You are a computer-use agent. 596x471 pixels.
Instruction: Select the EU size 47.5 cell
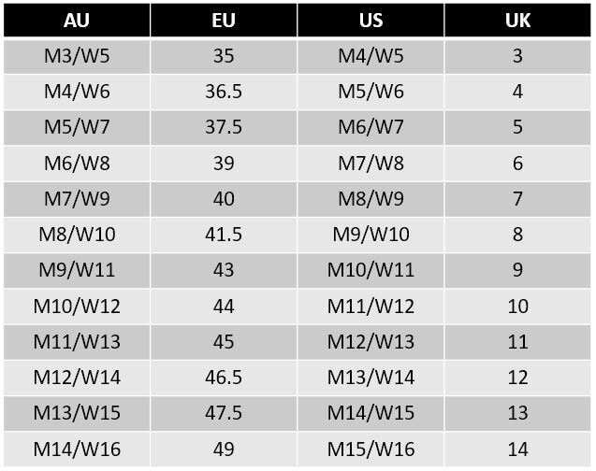tap(224, 413)
